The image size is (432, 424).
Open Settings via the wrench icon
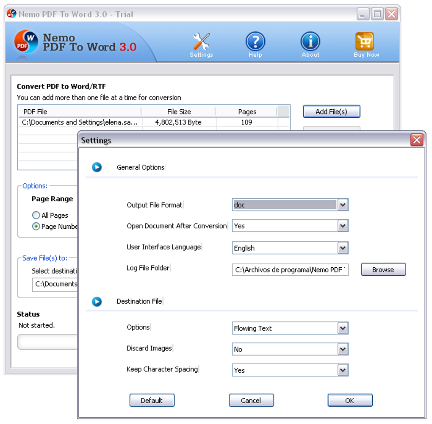point(202,42)
